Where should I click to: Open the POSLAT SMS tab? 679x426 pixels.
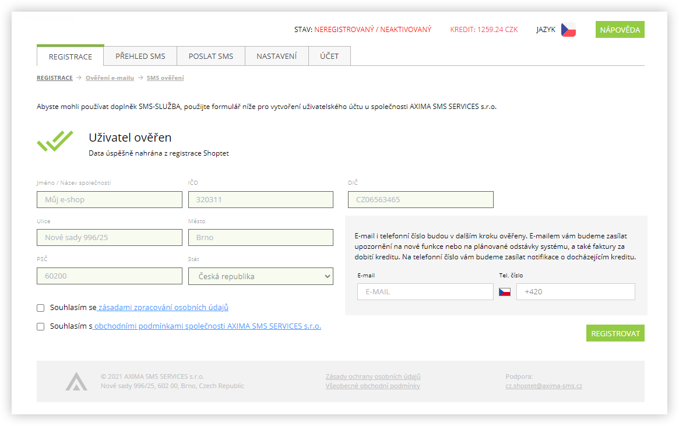[211, 57]
